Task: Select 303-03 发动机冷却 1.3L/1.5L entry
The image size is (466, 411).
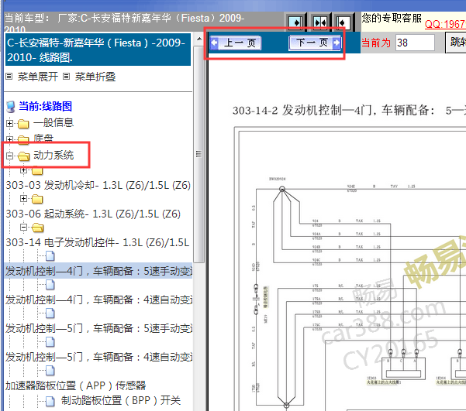Action: (98, 185)
